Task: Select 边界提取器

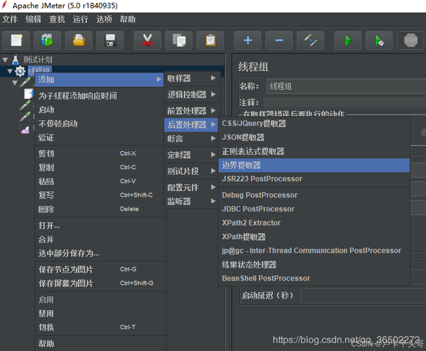Action: coord(314,165)
